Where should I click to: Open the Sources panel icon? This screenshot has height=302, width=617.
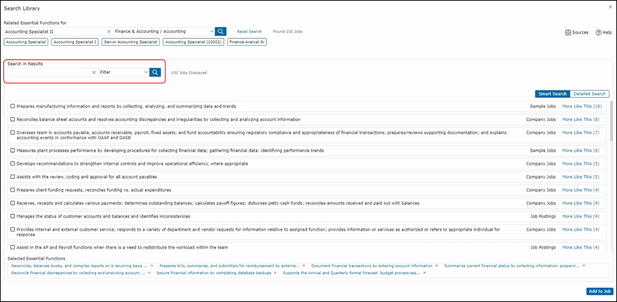[x=568, y=32]
